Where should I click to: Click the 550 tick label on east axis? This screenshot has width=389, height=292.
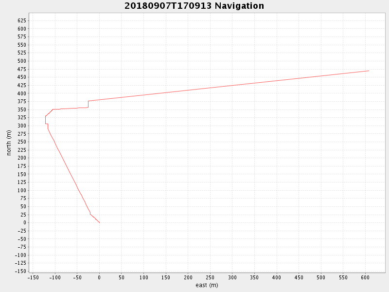[x=343, y=277]
